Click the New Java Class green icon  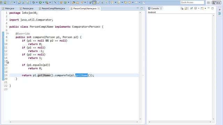click(65, 2)
